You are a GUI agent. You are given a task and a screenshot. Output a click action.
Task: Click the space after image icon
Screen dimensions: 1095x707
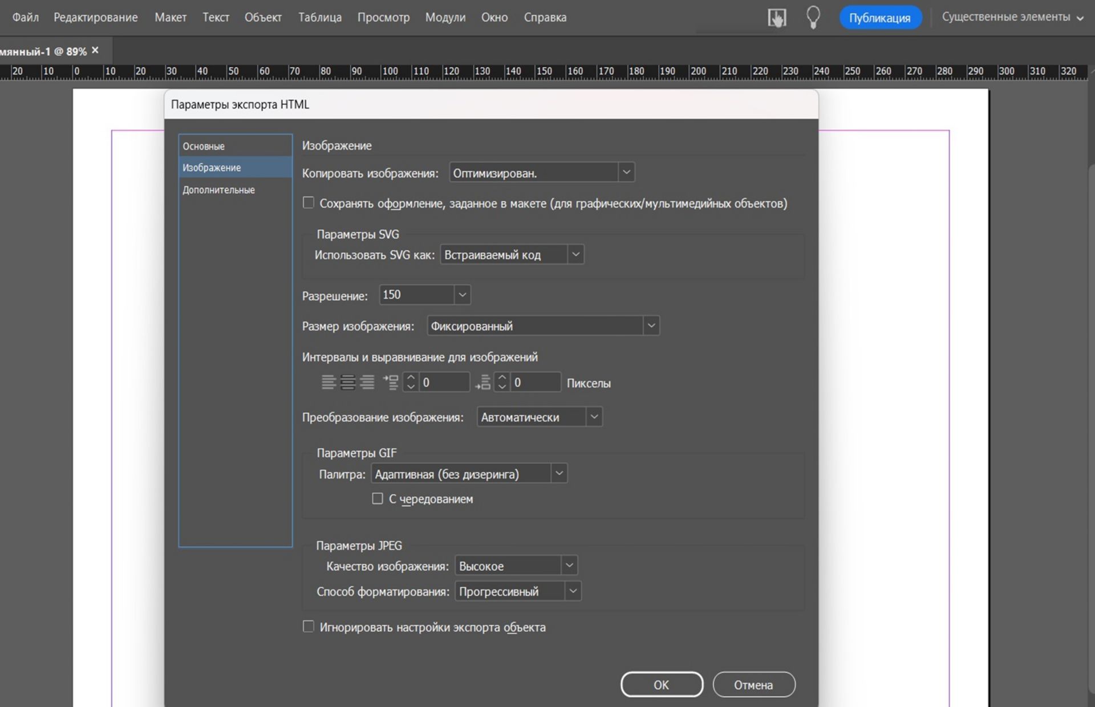pyautogui.click(x=482, y=382)
